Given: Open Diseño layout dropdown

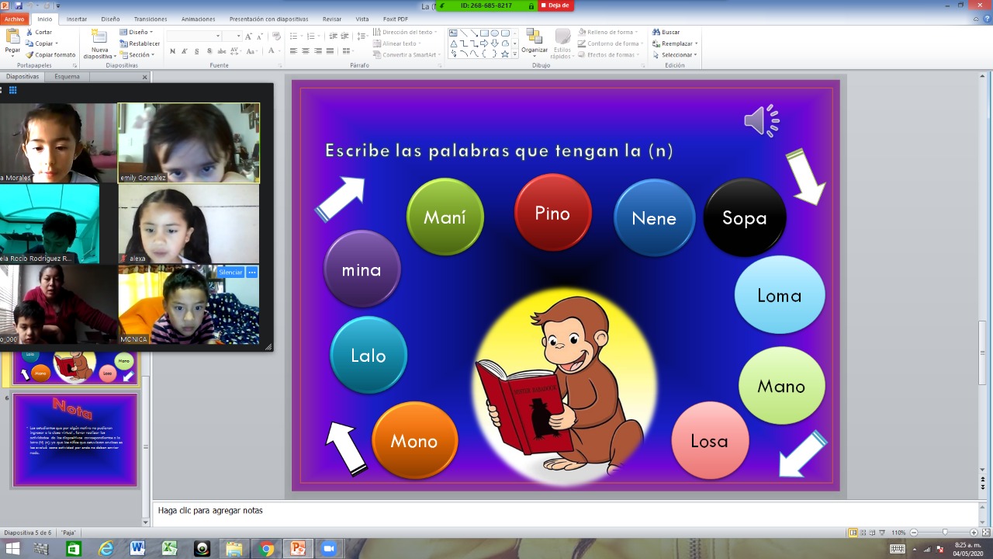Looking at the screenshot, I should pos(136,33).
